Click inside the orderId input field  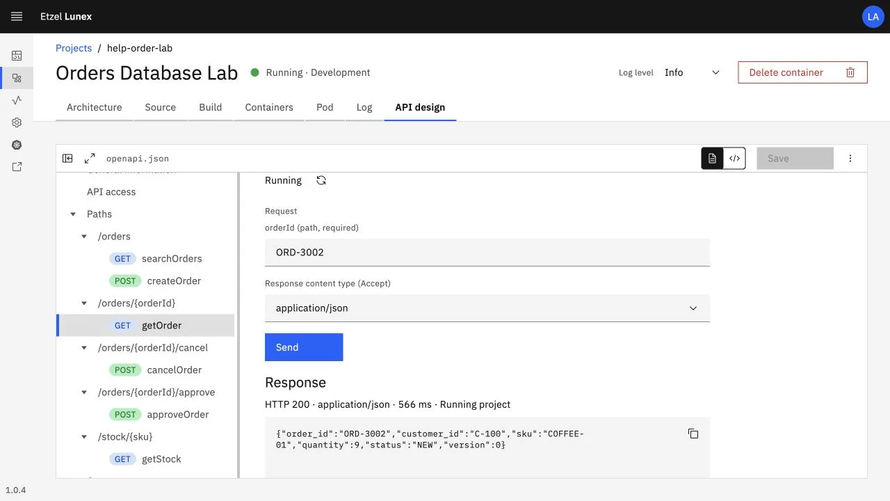(x=487, y=252)
